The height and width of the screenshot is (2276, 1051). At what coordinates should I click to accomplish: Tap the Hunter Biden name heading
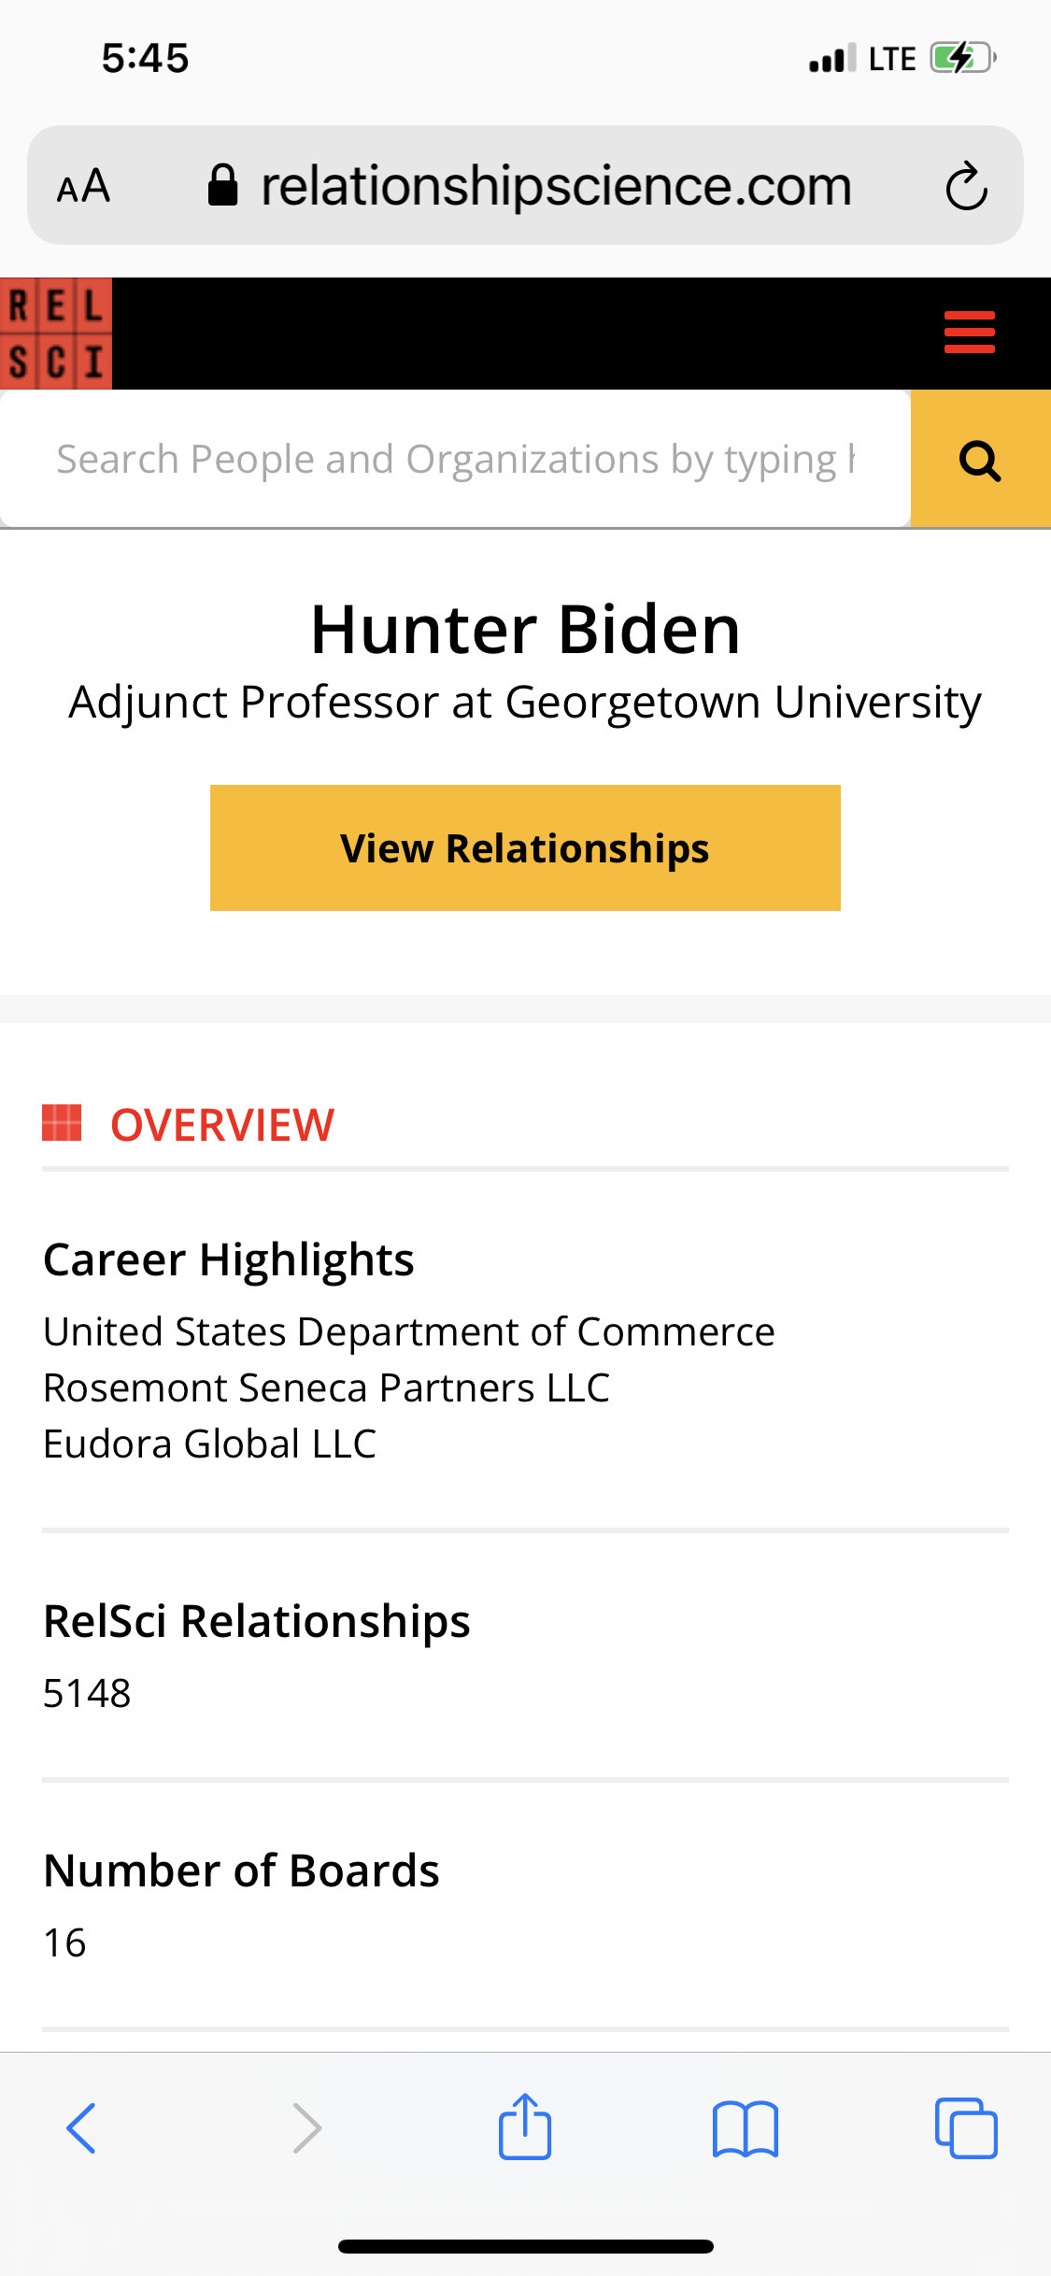coord(525,630)
